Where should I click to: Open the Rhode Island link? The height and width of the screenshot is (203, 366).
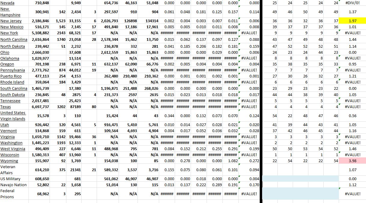[x=12, y=82]
